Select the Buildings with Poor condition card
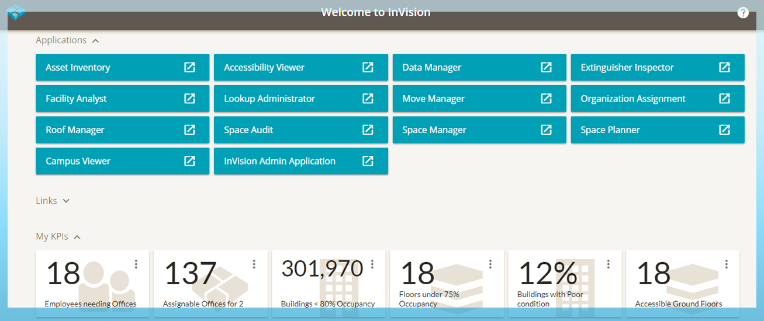 point(565,284)
